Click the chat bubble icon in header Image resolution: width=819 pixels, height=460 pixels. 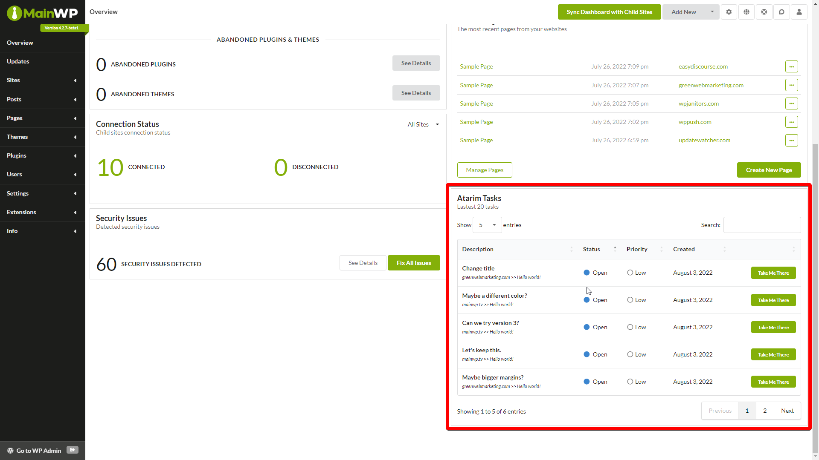(781, 12)
